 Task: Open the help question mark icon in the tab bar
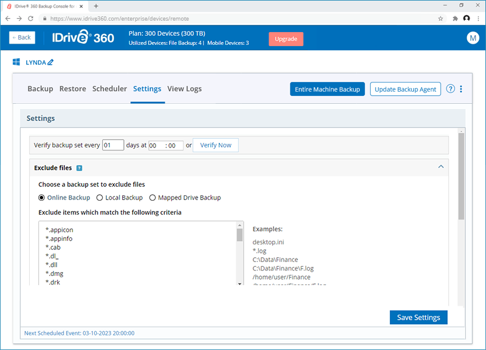click(450, 89)
